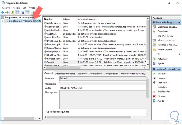Click the Propiedades clock icon
This screenshot has width=182, height=125.
pyautogui.click(x=154, y=92)
